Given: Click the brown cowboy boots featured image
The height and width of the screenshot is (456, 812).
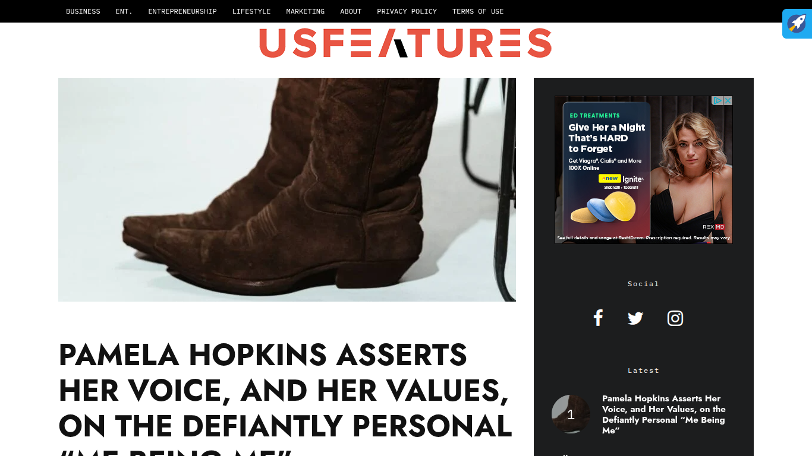Looking at the screenshot, I should click(x=287, y=189).
